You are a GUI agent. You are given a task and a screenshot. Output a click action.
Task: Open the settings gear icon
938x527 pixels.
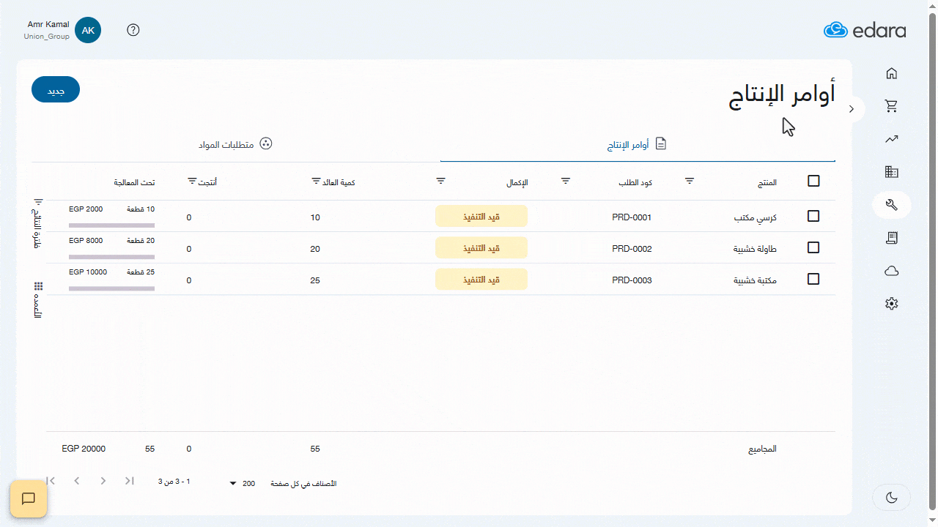[891, 304]
